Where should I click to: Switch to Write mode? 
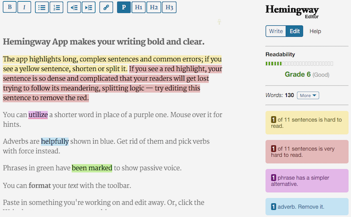click(x=276, y=31)
